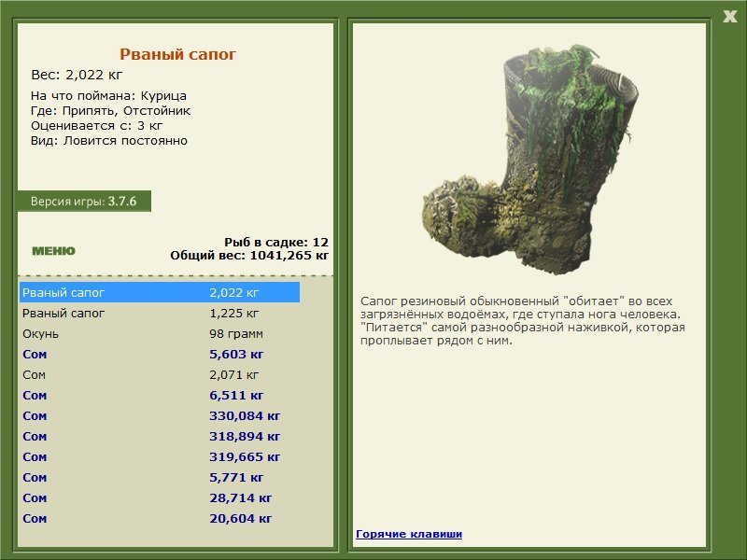Select the Сом 20,604 кг entry
747x560 pixels.
click(160, 518)
